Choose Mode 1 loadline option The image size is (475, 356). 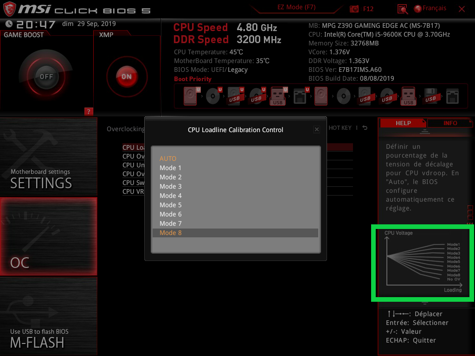coord(235,168)
